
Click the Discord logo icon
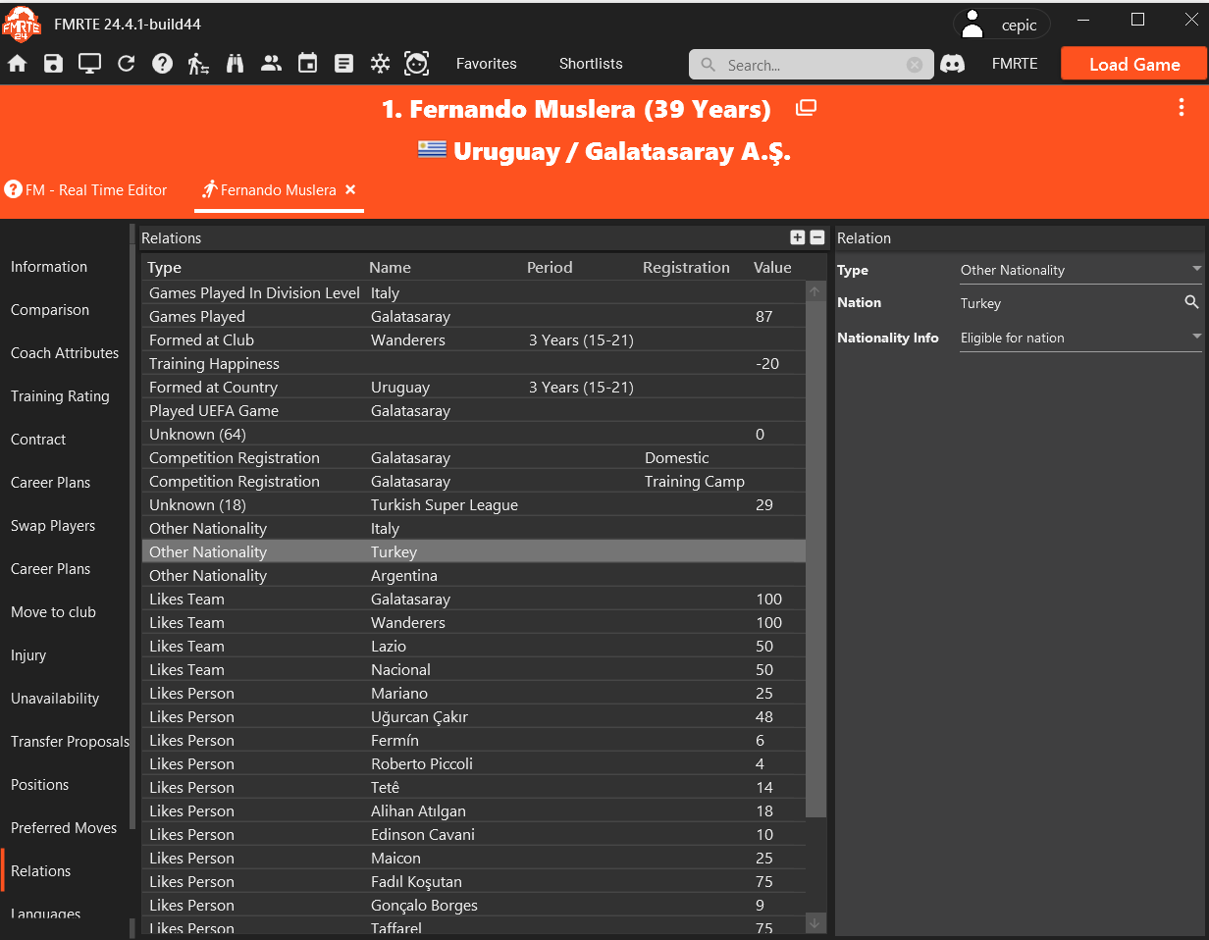pyautogui.click(x=952, y=64)
